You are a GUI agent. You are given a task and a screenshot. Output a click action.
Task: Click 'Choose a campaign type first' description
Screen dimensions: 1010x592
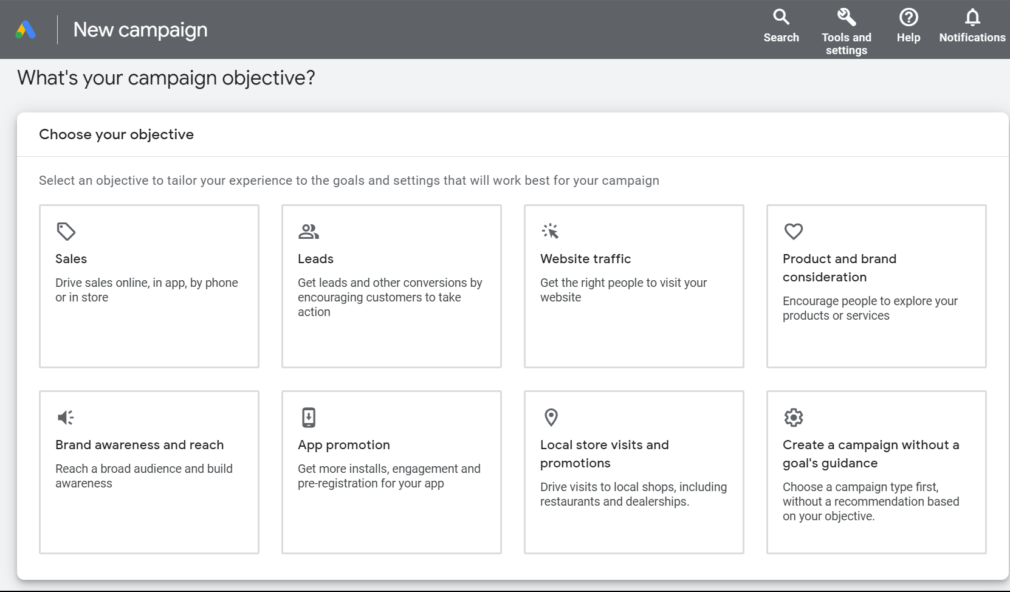pos(871,501)
